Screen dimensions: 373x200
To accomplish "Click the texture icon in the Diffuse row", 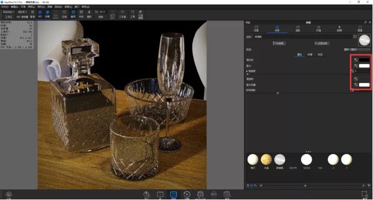I will 356,60.
